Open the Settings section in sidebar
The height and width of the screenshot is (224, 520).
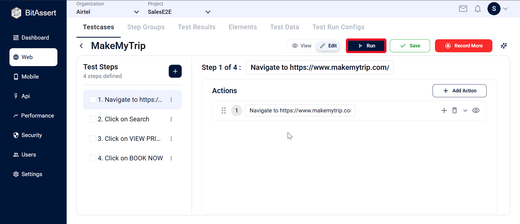tap(33, 174)
